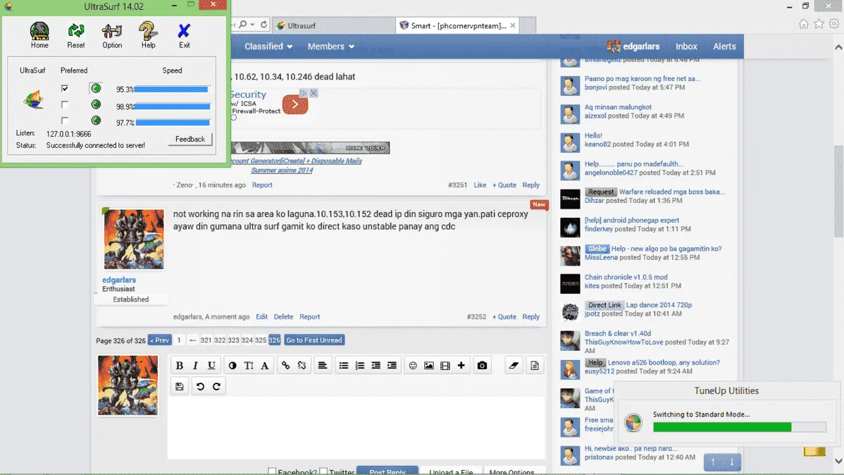Open UltraSurf Option icon
Viewport: 844px width, 475px height.
click(x=112, y=35)
